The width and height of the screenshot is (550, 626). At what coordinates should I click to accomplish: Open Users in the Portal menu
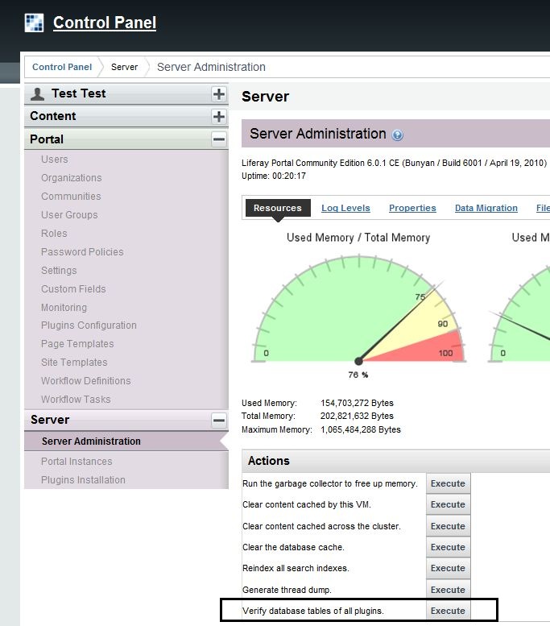(55, 160)
